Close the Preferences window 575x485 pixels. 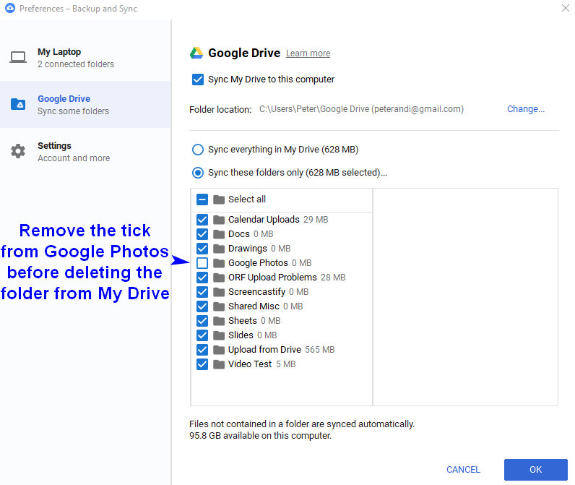click(x=566, y=8)
